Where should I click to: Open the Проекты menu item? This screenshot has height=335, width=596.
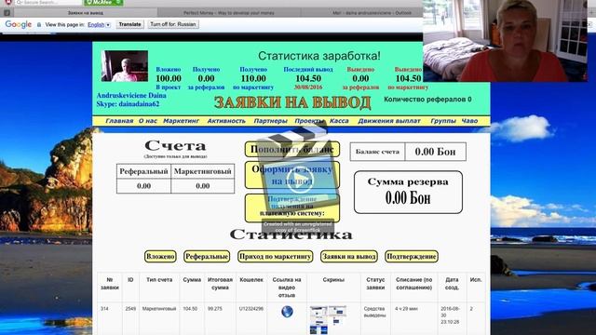click(x=308, y=121)
